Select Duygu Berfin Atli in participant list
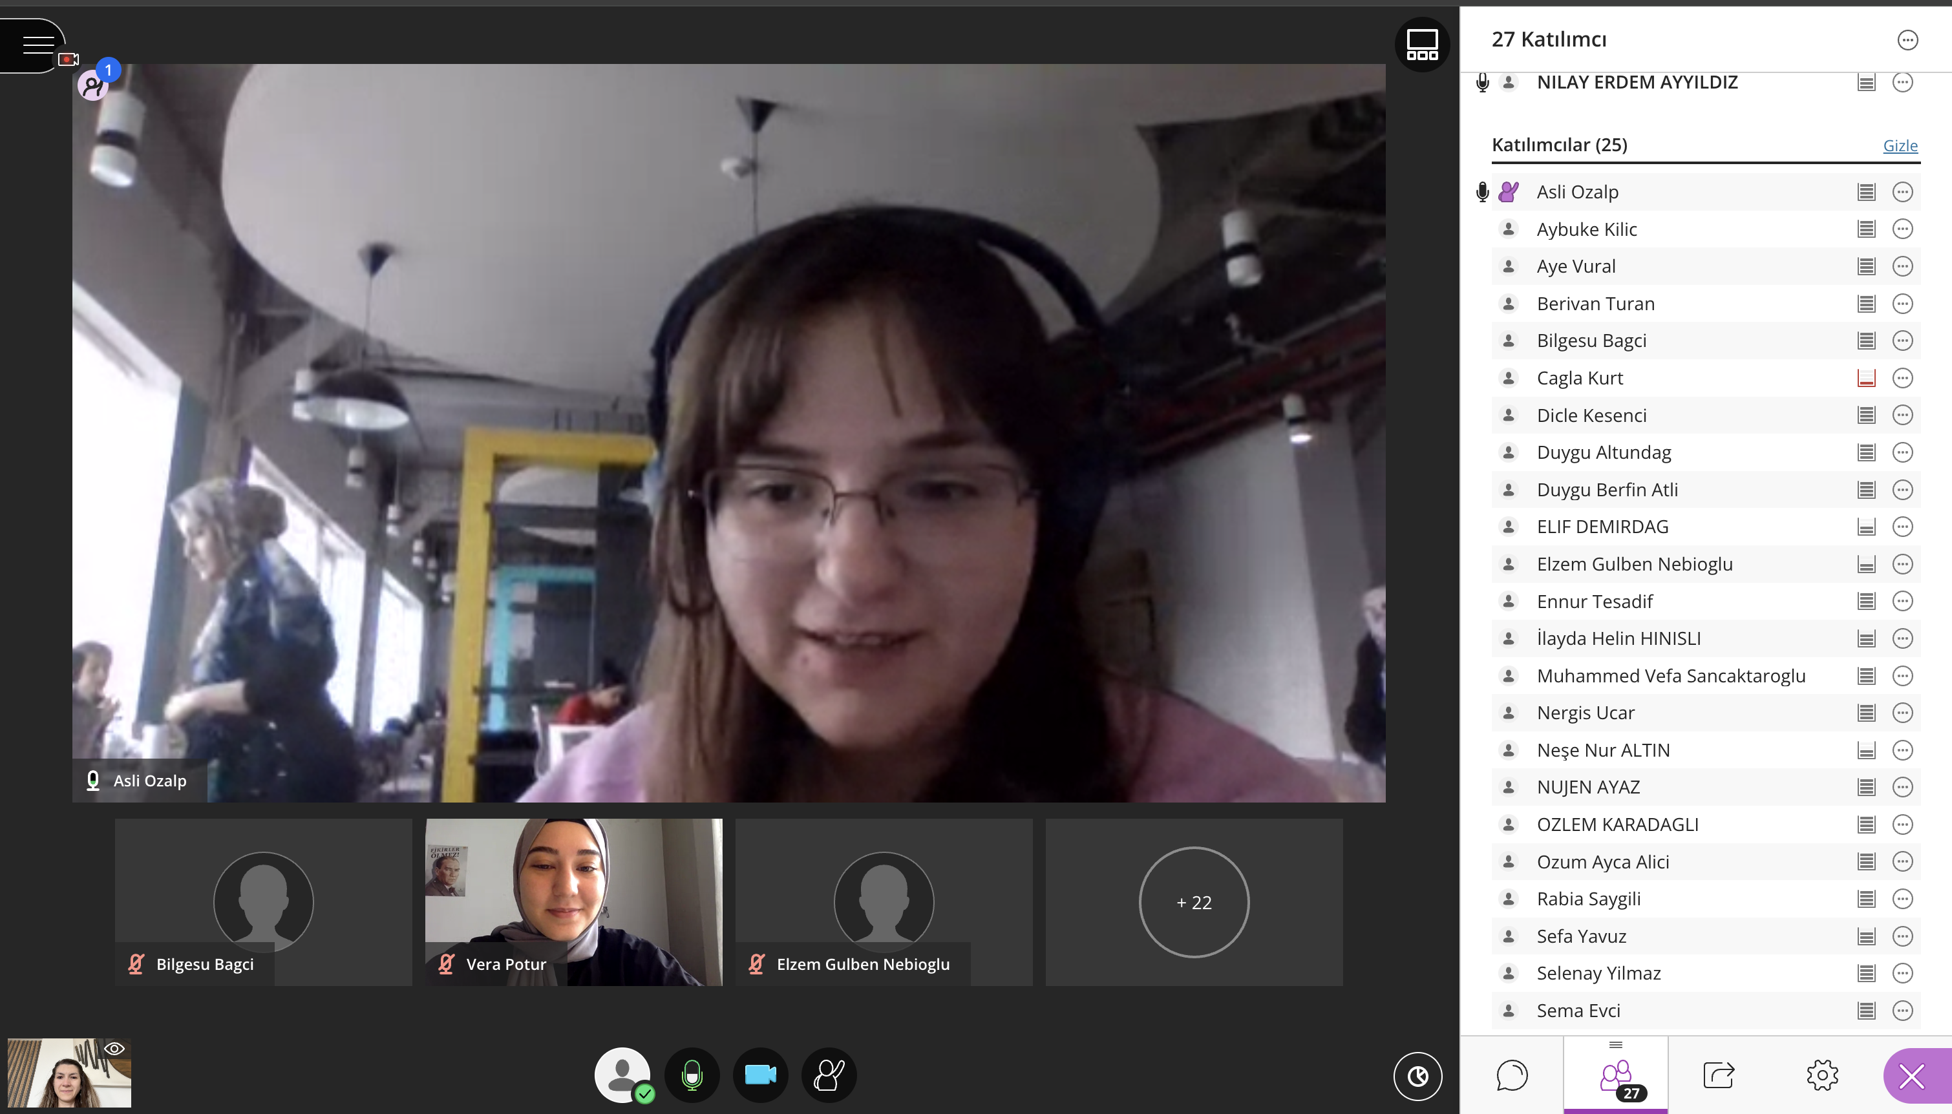Viewport: 1952px width, 1114px height. [1706, 490]
